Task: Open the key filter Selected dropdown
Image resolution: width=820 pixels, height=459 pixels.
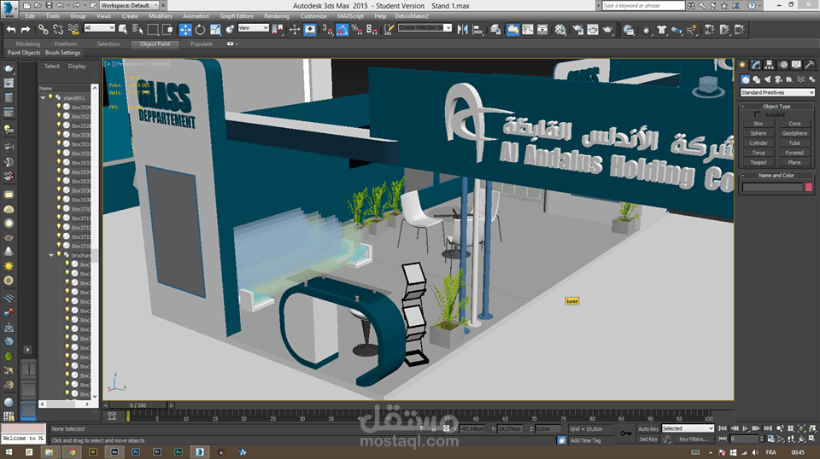Action: click(688, 428)
